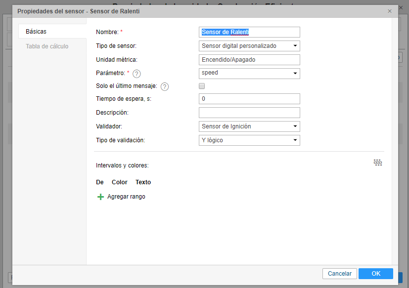409x288 pixels.
Task: Click the Agregar rango text link
Action: click(126, 197)
